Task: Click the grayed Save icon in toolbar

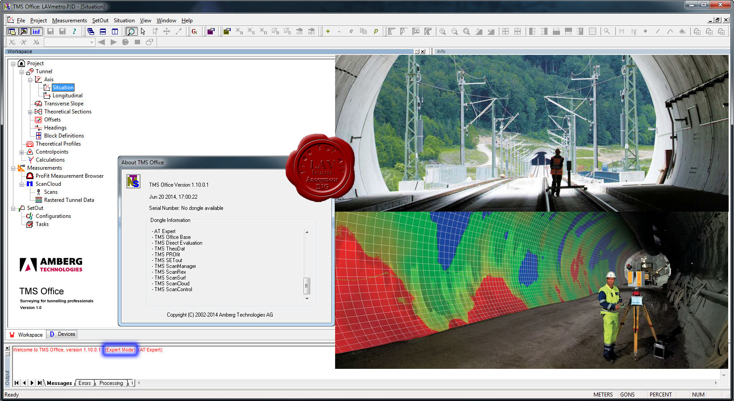Action: 50,31
